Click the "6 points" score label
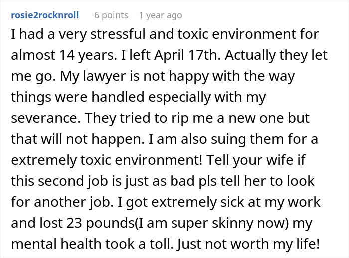Screen dimensions: 349x258 111,15
